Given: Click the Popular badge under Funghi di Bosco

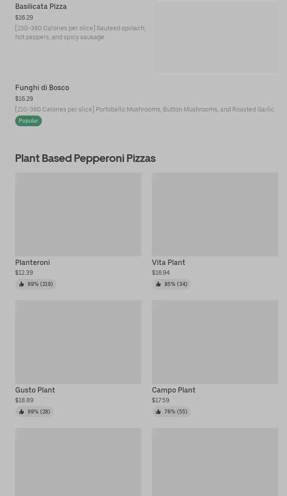Looking at the screenshot, I should pos(29,121).
